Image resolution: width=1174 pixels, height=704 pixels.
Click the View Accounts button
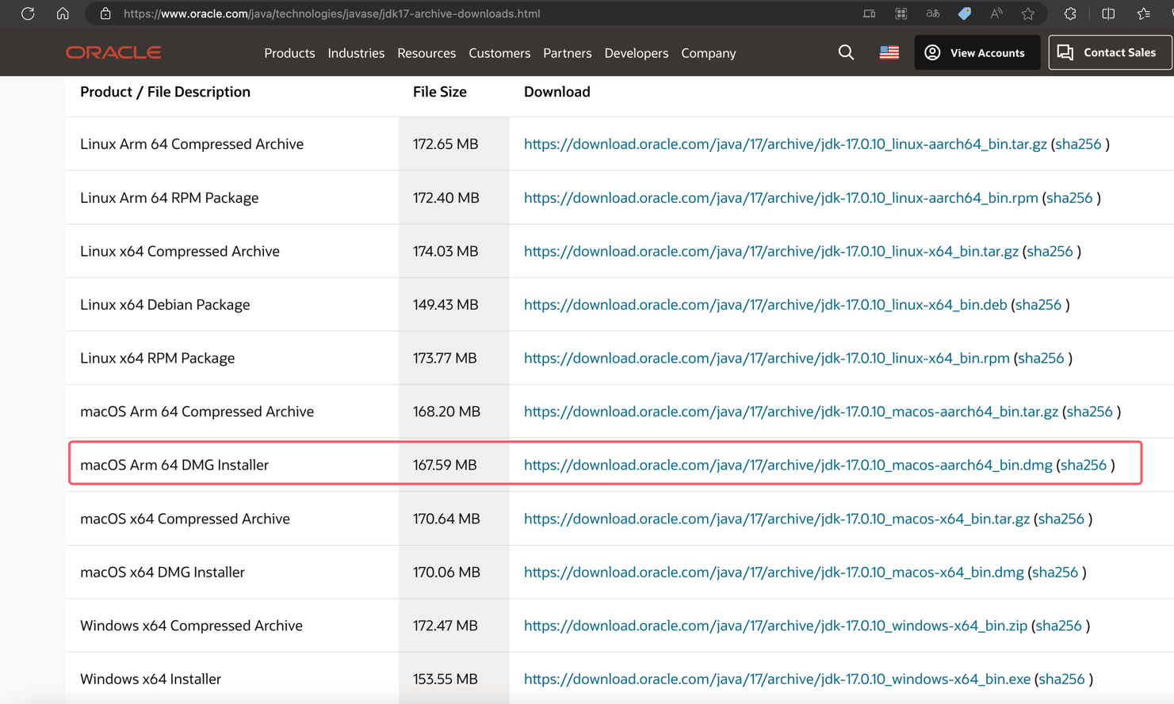pos(977,52)
